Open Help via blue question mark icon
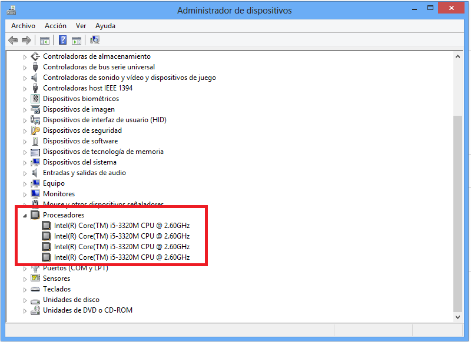Image resolution: width=471 pixels, height=342 pixels. 62,40
